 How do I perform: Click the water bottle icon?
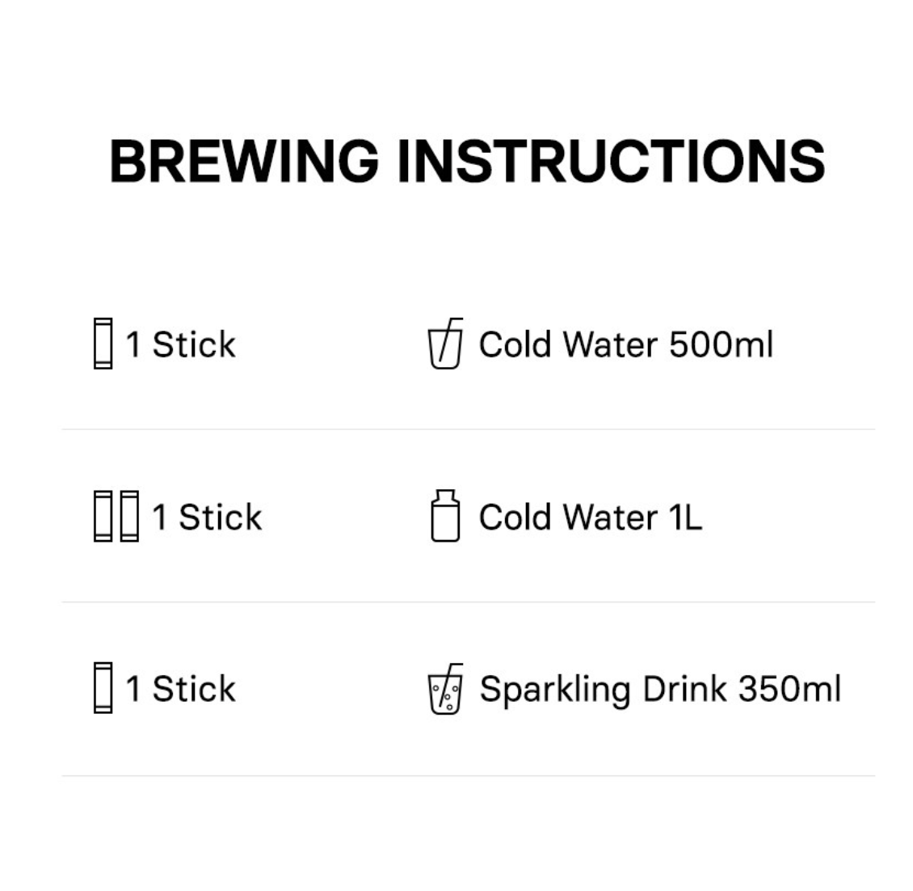[x=444, y=516]
